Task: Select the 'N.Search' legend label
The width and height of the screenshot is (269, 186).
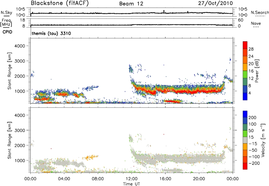Action: (260, 12)
